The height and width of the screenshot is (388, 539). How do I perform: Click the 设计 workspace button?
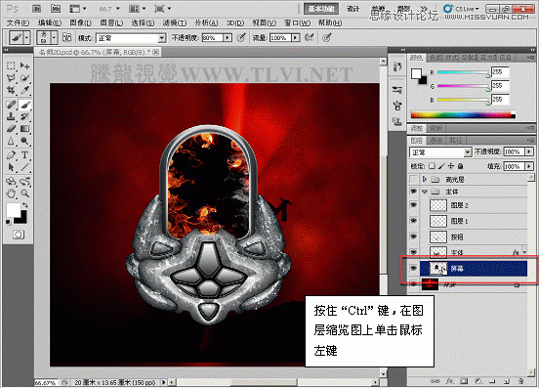353,9
